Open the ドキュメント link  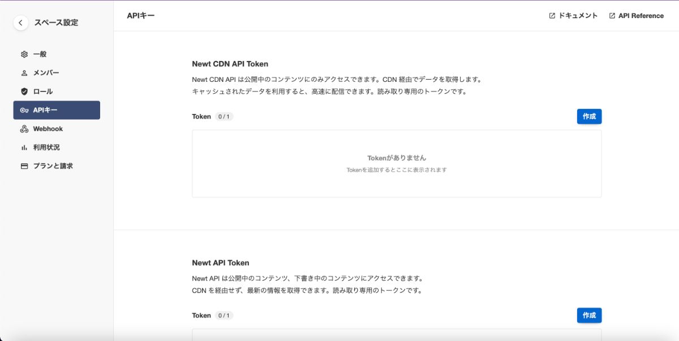[x=573, y=16]
